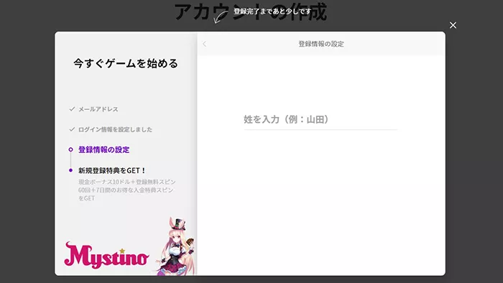Go back using the left chevron arrow

coord(204,44)
